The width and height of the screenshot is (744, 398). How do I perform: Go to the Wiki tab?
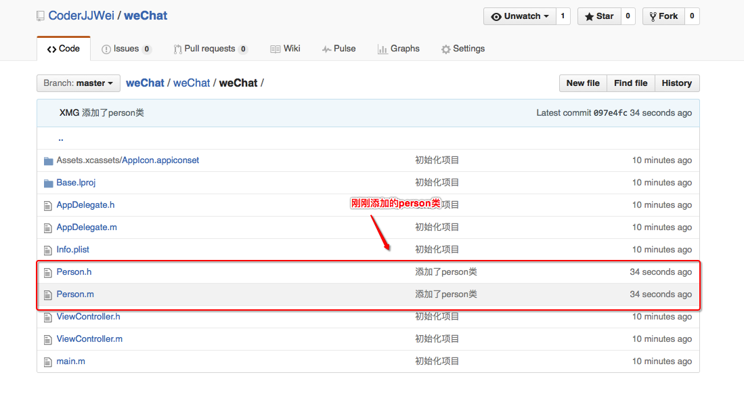tap(285, 48)
